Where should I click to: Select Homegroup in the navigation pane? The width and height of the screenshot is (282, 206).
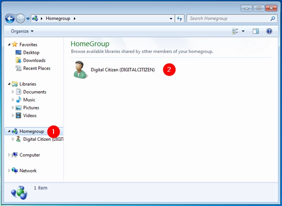[x=32, y=131]
